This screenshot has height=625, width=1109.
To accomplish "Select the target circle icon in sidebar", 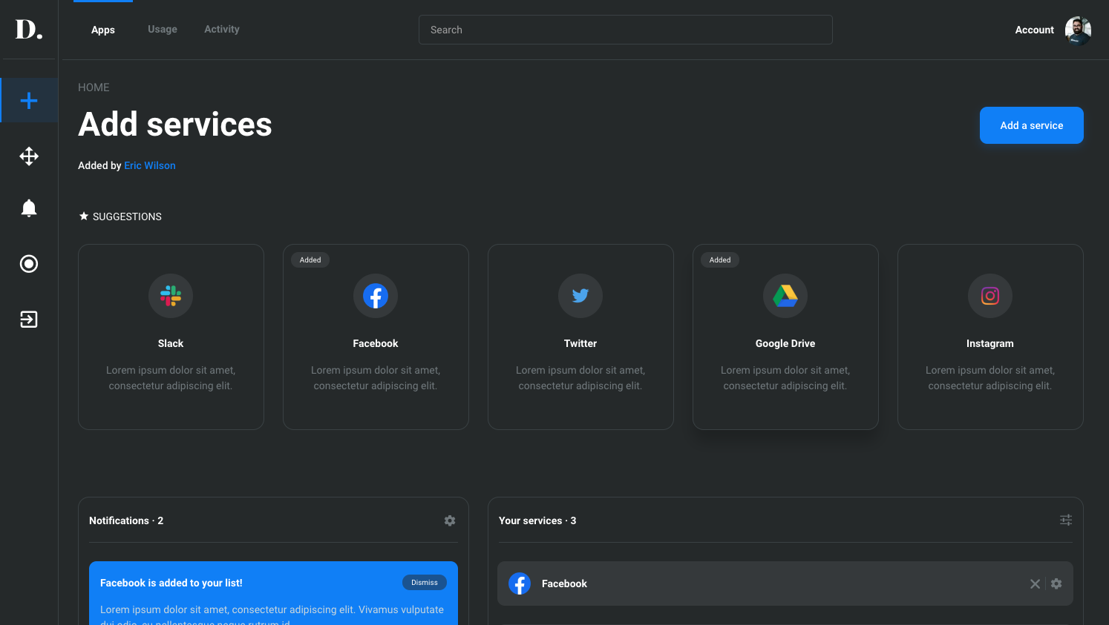I will (x=29, y=264).
